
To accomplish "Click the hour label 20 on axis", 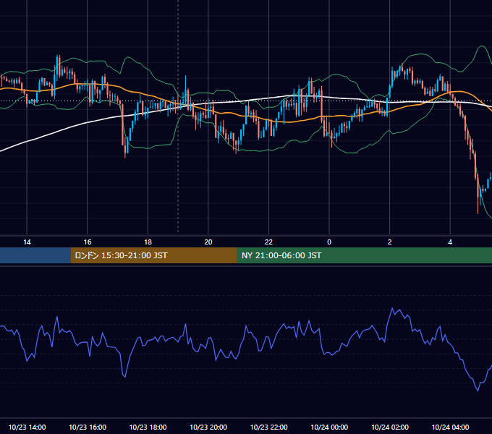I will (x=208, y=242).
